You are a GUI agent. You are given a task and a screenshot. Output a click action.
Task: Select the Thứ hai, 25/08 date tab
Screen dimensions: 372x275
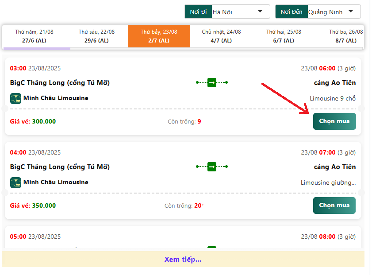[284, 36]
